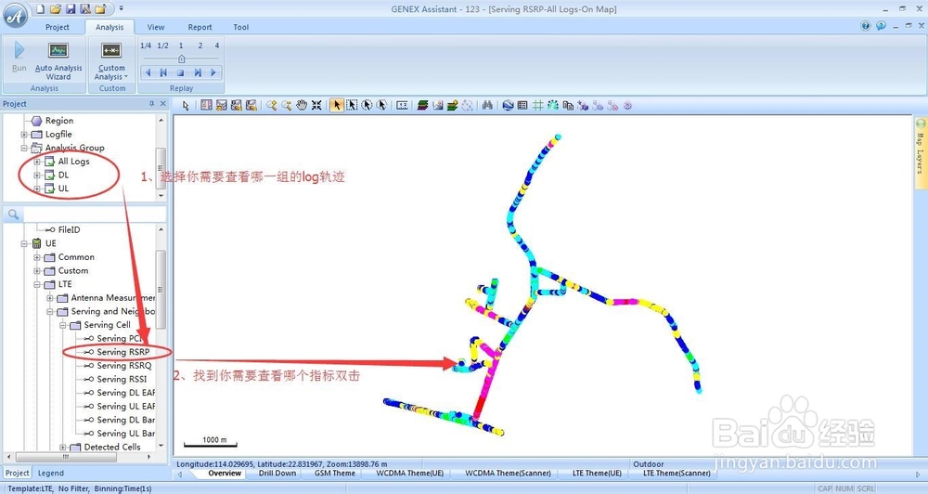This screenshot has width=928, height=494.
Task: Select the Zoom In map tool
Action: (272, 106)
